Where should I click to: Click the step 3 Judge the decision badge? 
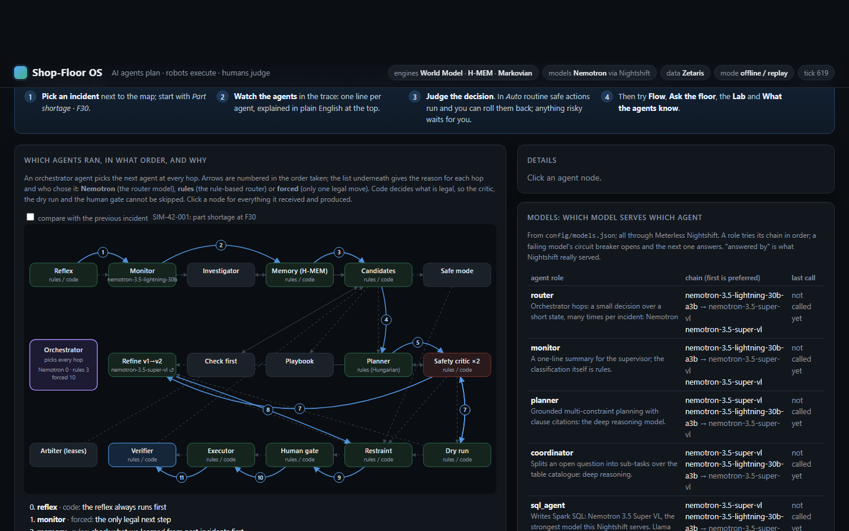pos(414,97)
